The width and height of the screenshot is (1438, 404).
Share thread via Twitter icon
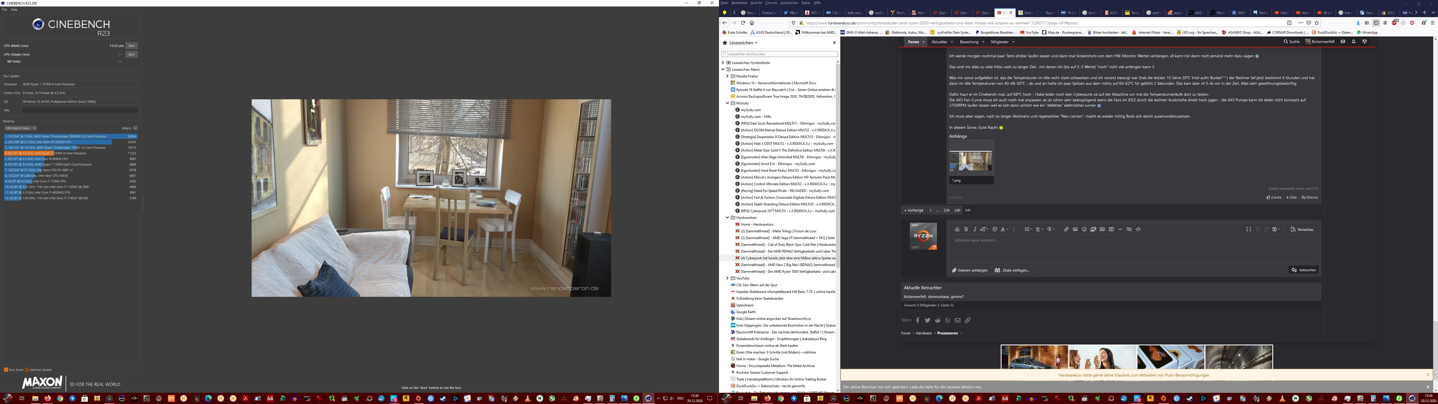(x=927, y=320)
